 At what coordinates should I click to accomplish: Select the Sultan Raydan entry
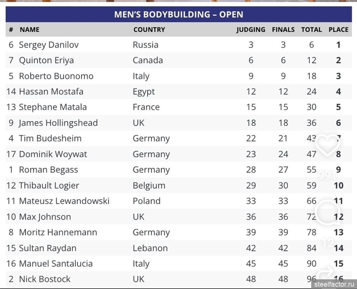(48, 248)
